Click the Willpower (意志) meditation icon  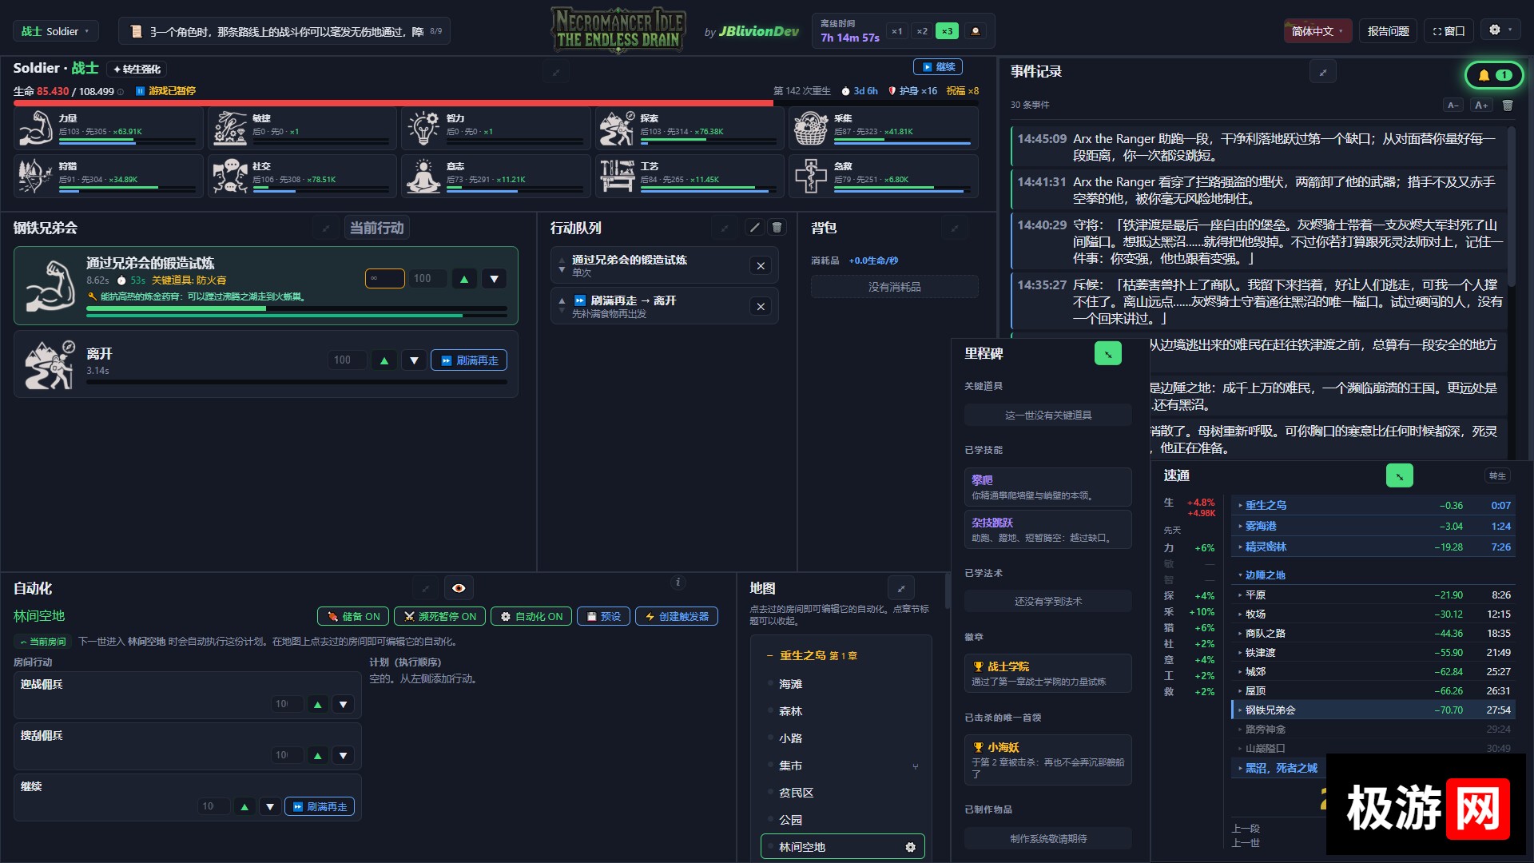[423, 176]
